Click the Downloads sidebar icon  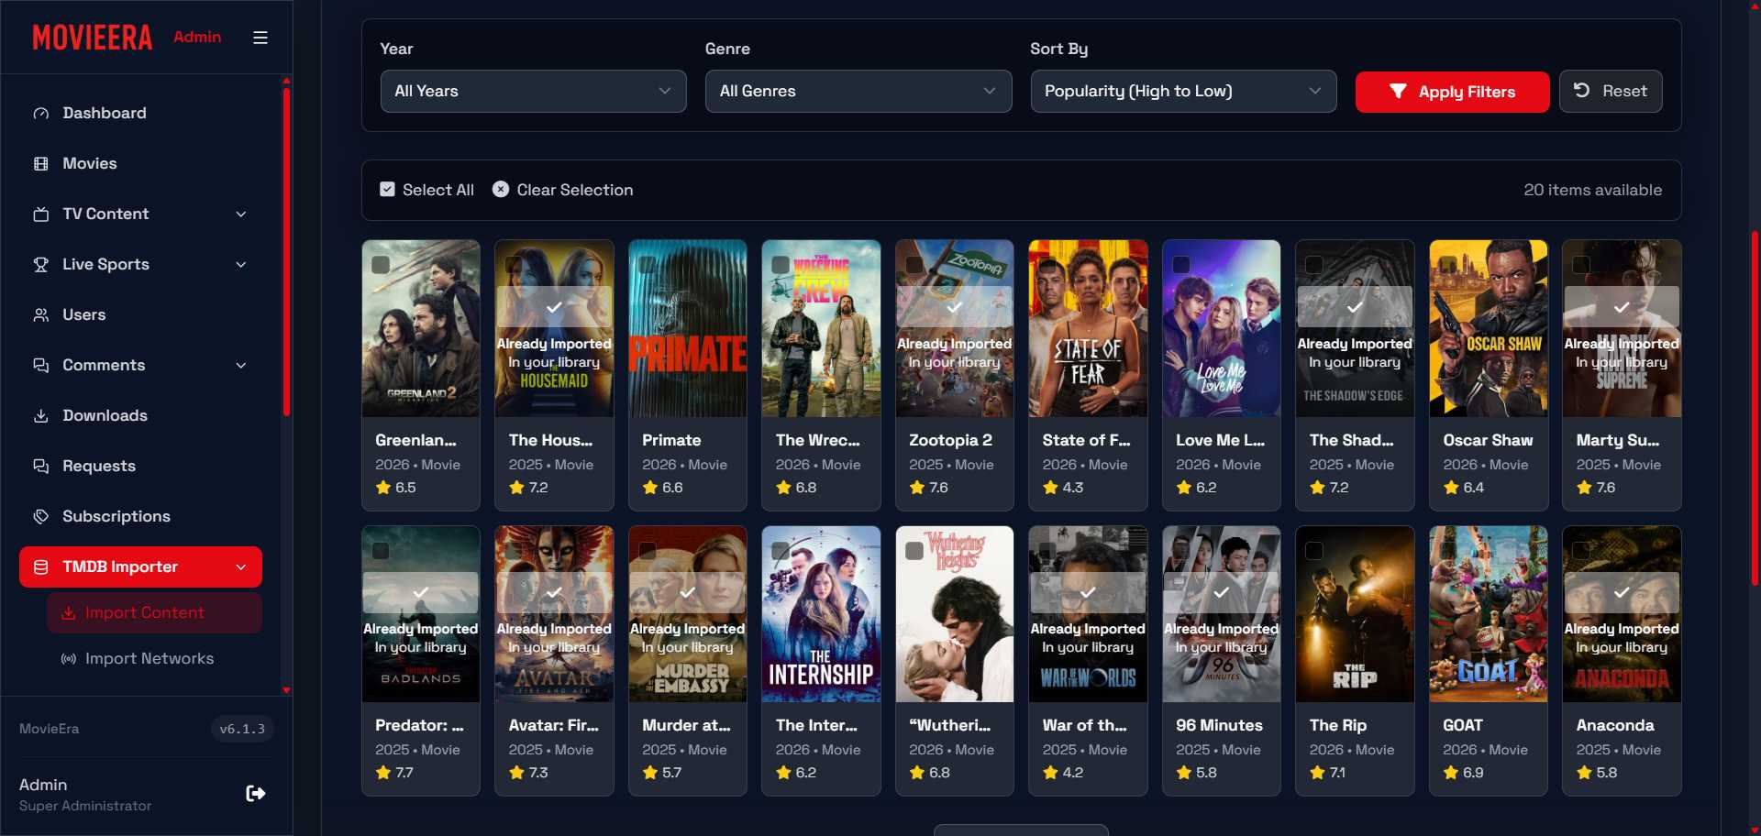coord(40,415)
